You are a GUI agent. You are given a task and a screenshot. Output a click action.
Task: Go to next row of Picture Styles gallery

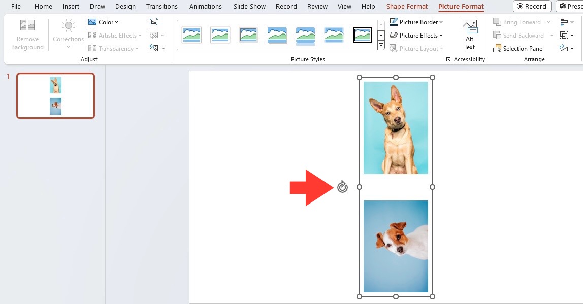(x=381, y=36)
